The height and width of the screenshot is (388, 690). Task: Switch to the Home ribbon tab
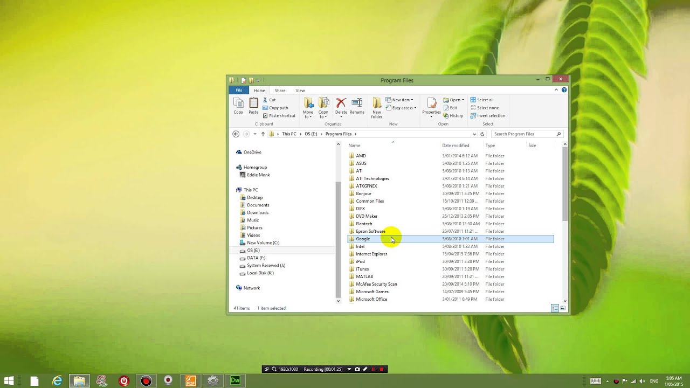[259, 91]
